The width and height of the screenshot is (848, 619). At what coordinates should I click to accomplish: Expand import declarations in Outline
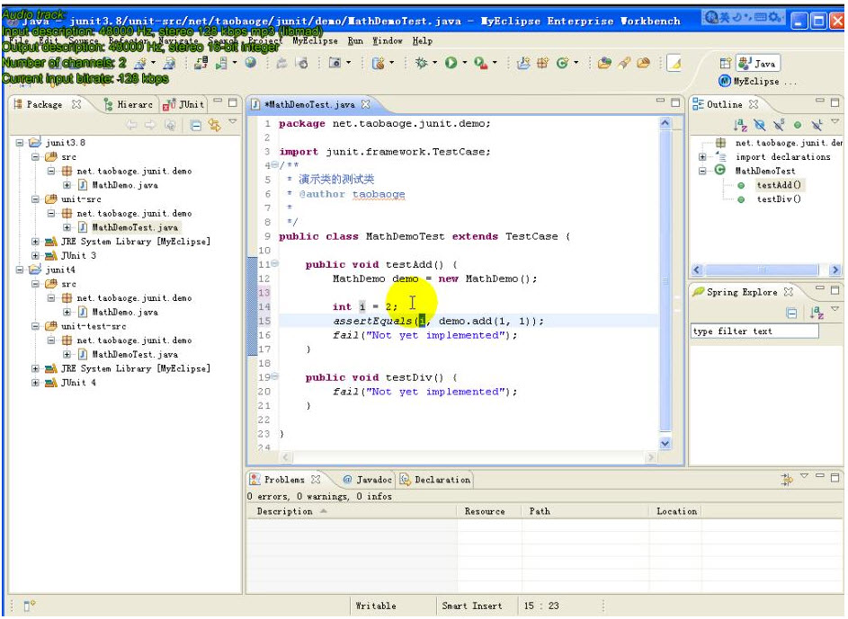click(703, 157)
